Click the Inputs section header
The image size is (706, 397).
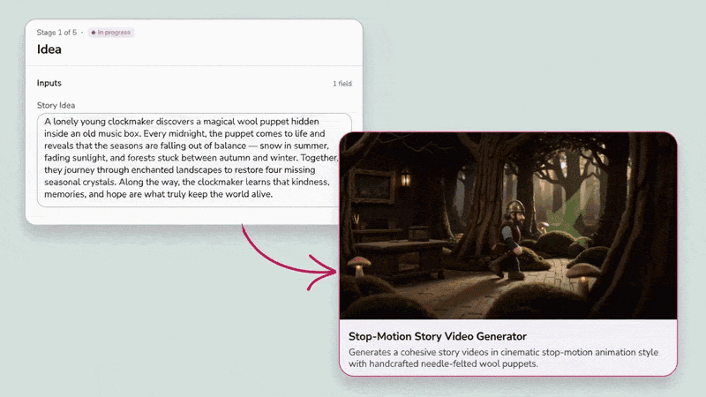[x=49, y=83]
